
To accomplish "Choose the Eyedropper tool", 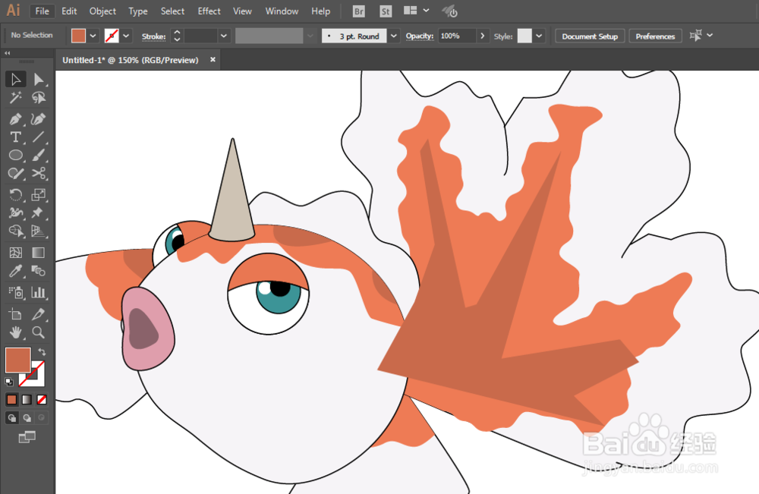I will click(x=15, y=271).
